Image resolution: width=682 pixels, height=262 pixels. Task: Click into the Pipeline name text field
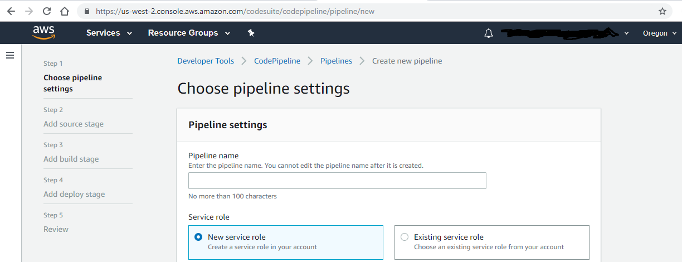[x=337, y=181]
